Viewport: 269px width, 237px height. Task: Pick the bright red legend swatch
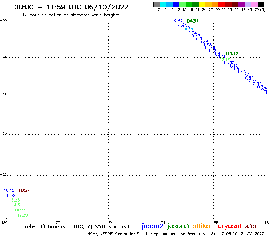pos(222,4)
